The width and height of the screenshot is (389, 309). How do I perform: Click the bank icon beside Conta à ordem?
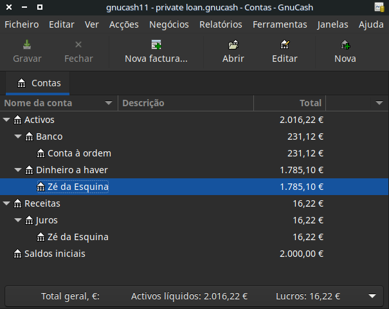[41, 153]
